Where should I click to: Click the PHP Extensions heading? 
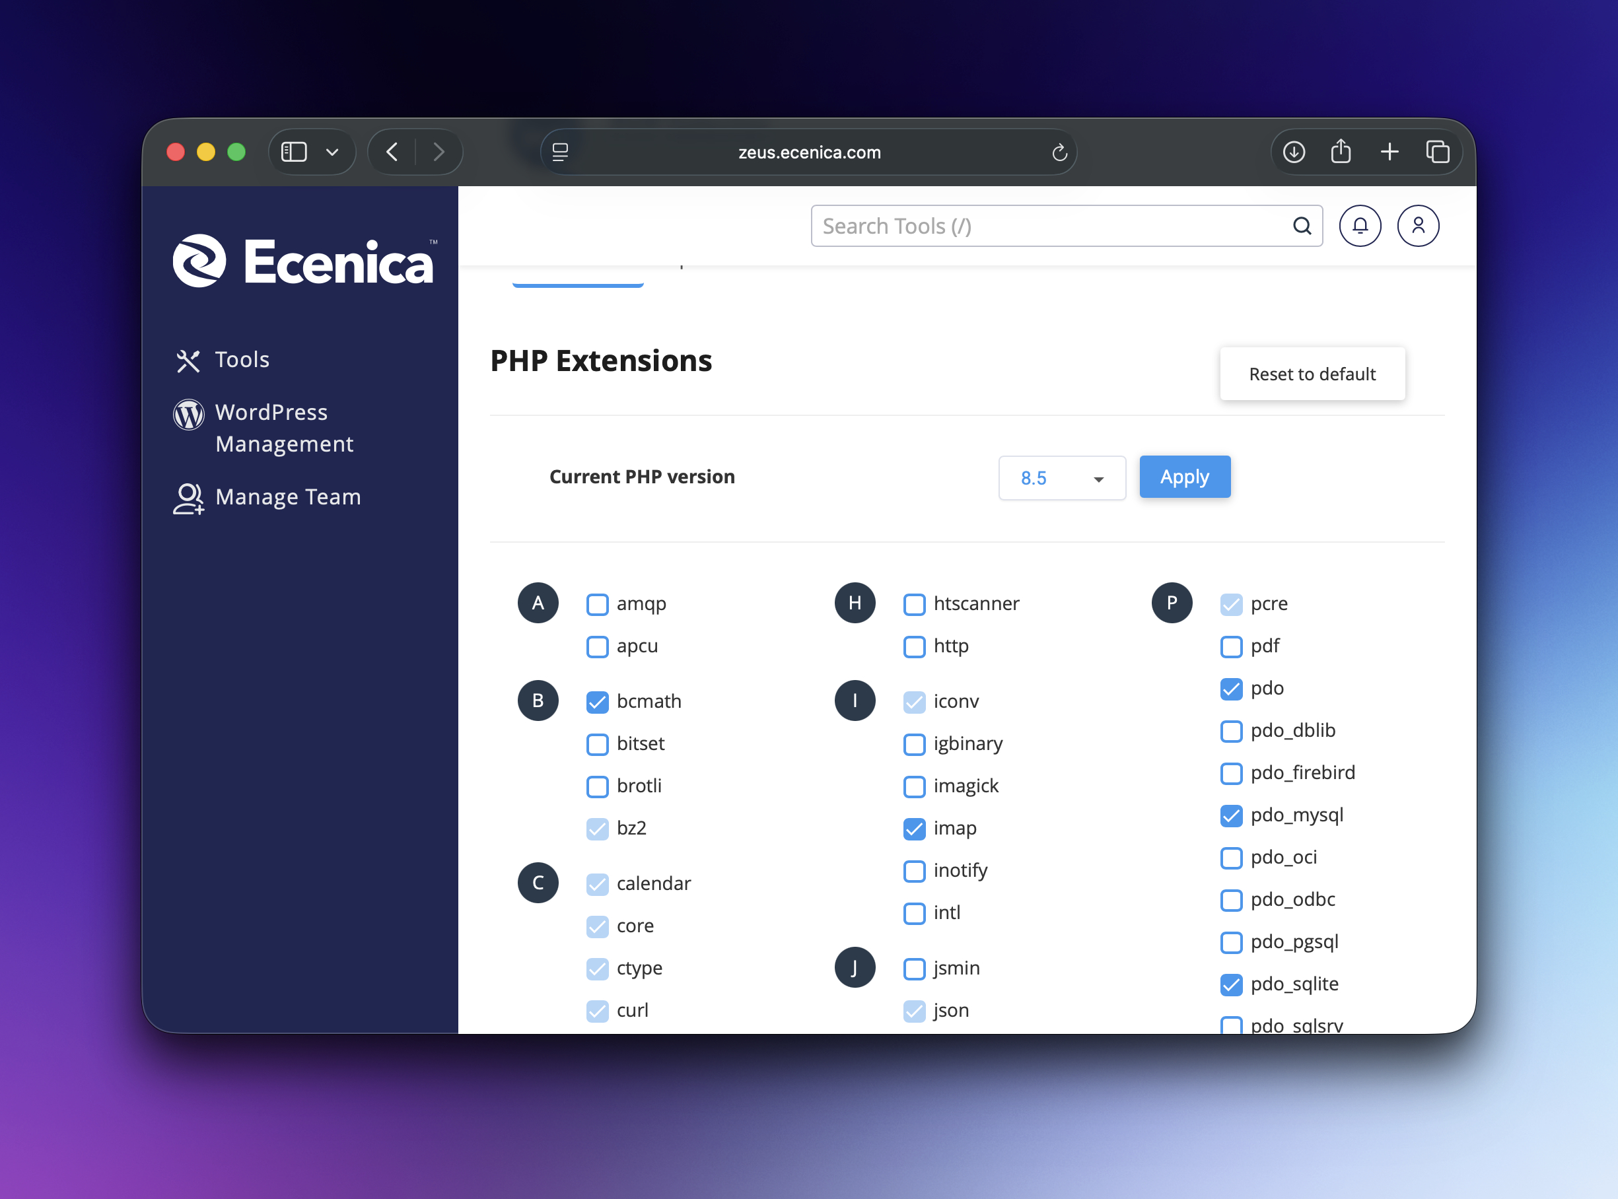tap(601, 360)
